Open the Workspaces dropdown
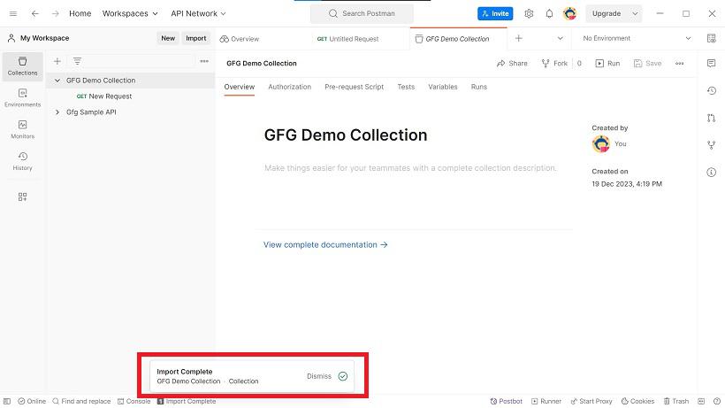This screenshot has width=725, height=408. point(130,13)
